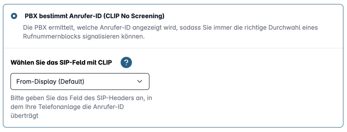Click the horizontal divider line below the description
The width and height of the screenshot is (347, 132).
point(173,48)
